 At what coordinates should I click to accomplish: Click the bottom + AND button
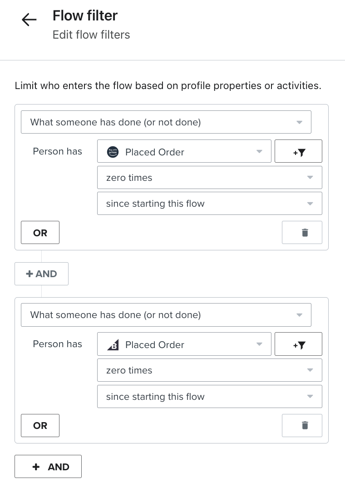[x=48, y=467]
